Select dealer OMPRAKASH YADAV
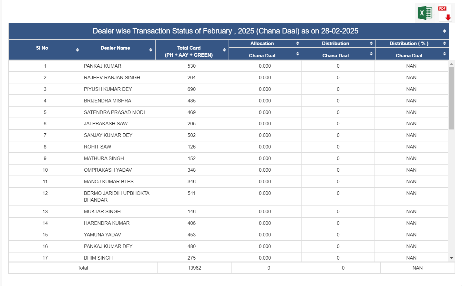Screen dimensions: 462x286 pyautogui.click(x=108, y=170)
